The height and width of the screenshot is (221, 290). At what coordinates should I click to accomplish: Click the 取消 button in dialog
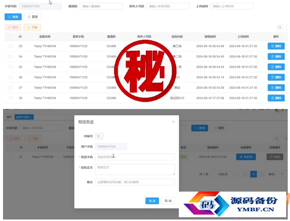(168, 201)
